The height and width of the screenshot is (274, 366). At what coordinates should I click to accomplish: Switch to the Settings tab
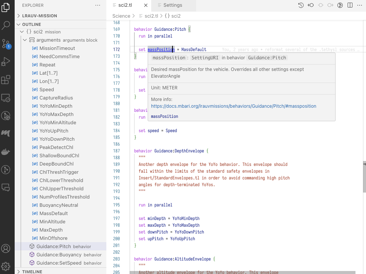[172, 5]
